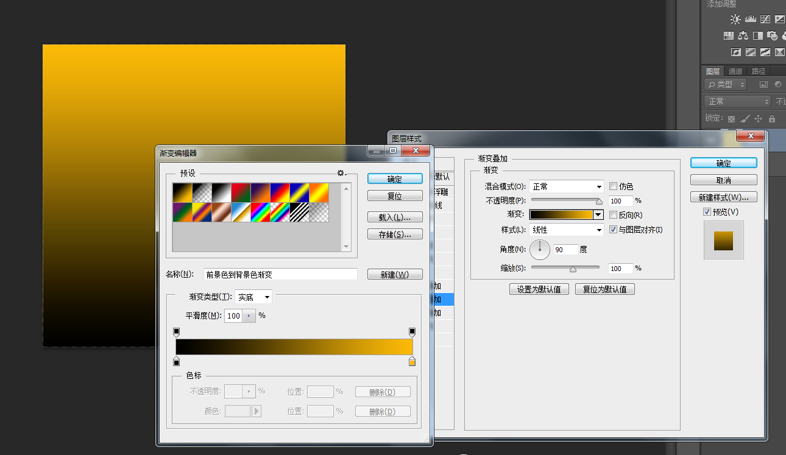Screen dimensions: 786x455
Task: Add an Invert adjustment
Action: click(x=735, y=52)
